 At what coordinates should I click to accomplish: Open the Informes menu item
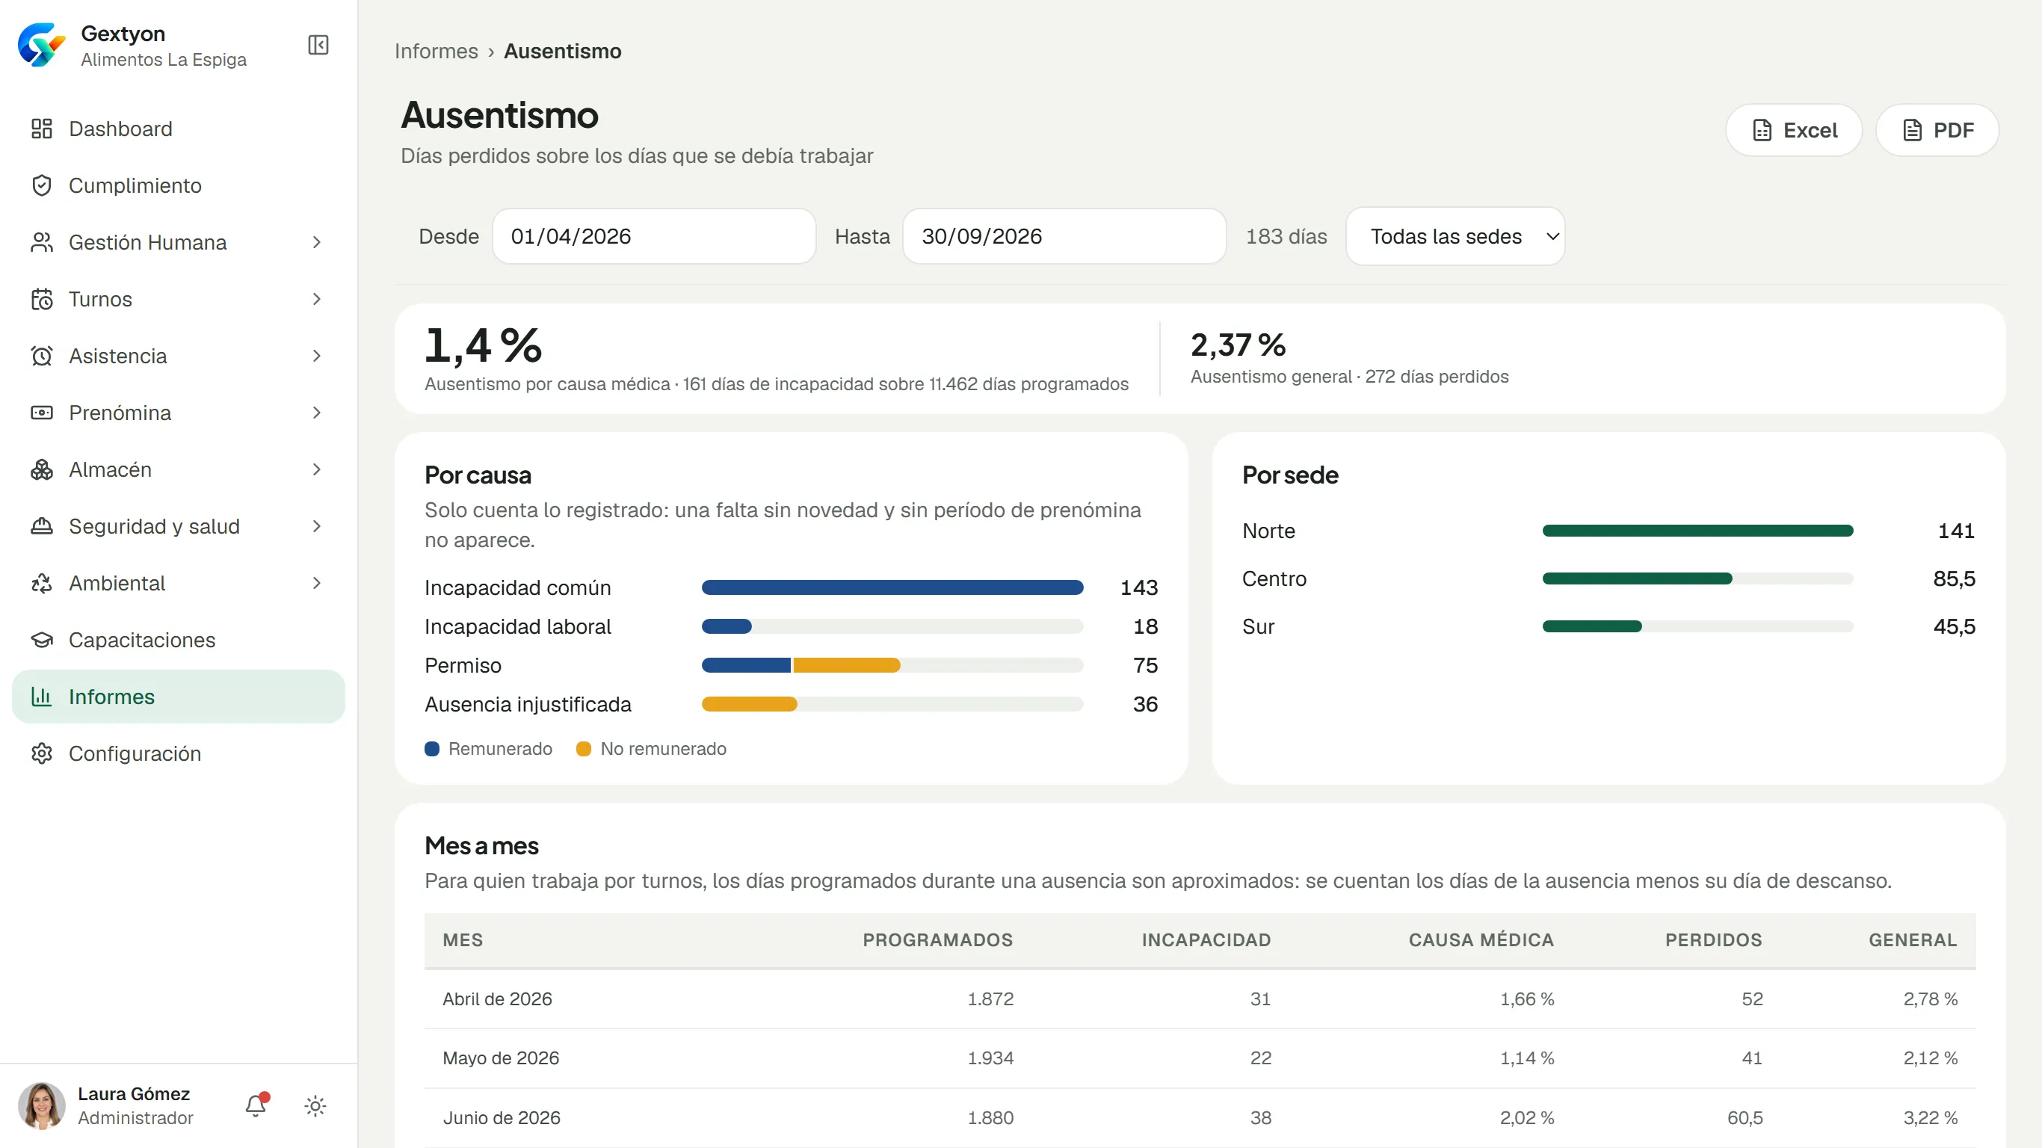pyautogui.click(x=179, y=697)
